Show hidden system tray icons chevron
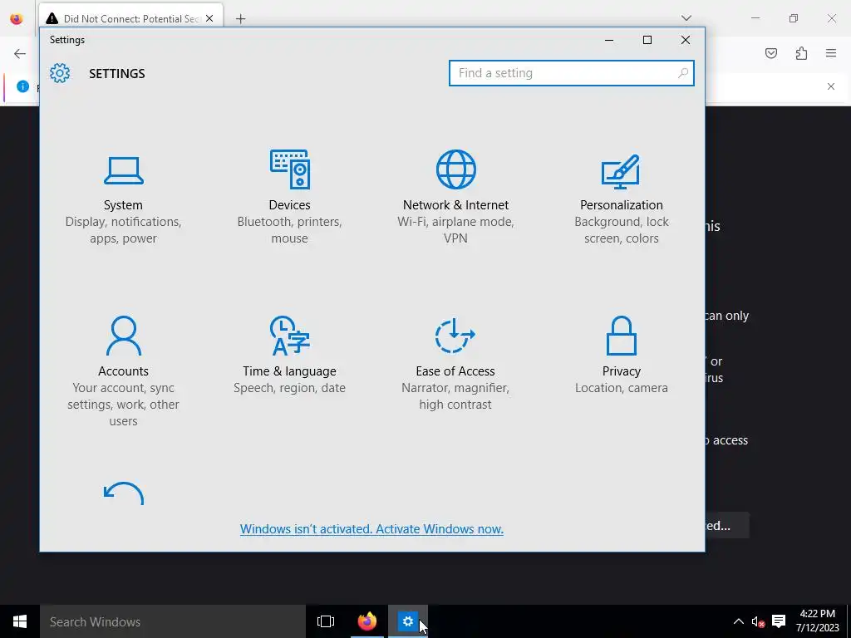This screenshot has height=638, width=851. [739, 621]
